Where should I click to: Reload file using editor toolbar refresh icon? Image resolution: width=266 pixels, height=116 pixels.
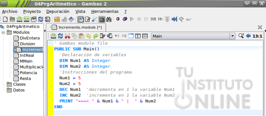pos(60,36)
